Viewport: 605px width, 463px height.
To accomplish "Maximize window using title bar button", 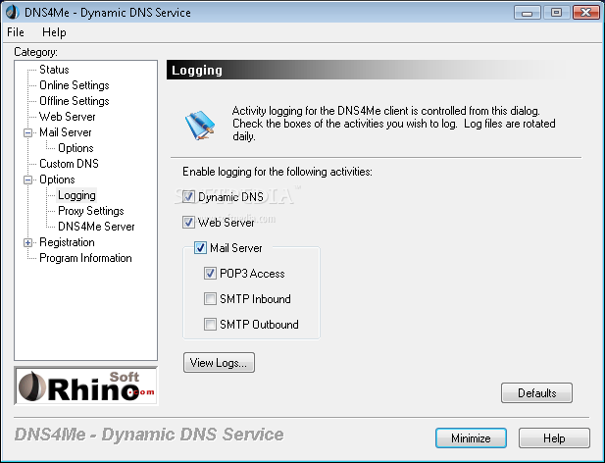I will point(556,13).
